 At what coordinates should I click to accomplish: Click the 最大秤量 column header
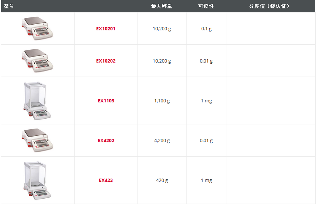click(x=161, y=6)
